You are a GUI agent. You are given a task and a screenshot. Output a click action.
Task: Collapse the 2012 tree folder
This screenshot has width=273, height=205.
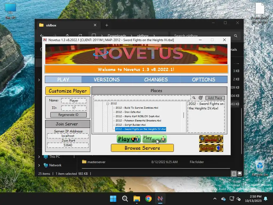click(108, 104)
